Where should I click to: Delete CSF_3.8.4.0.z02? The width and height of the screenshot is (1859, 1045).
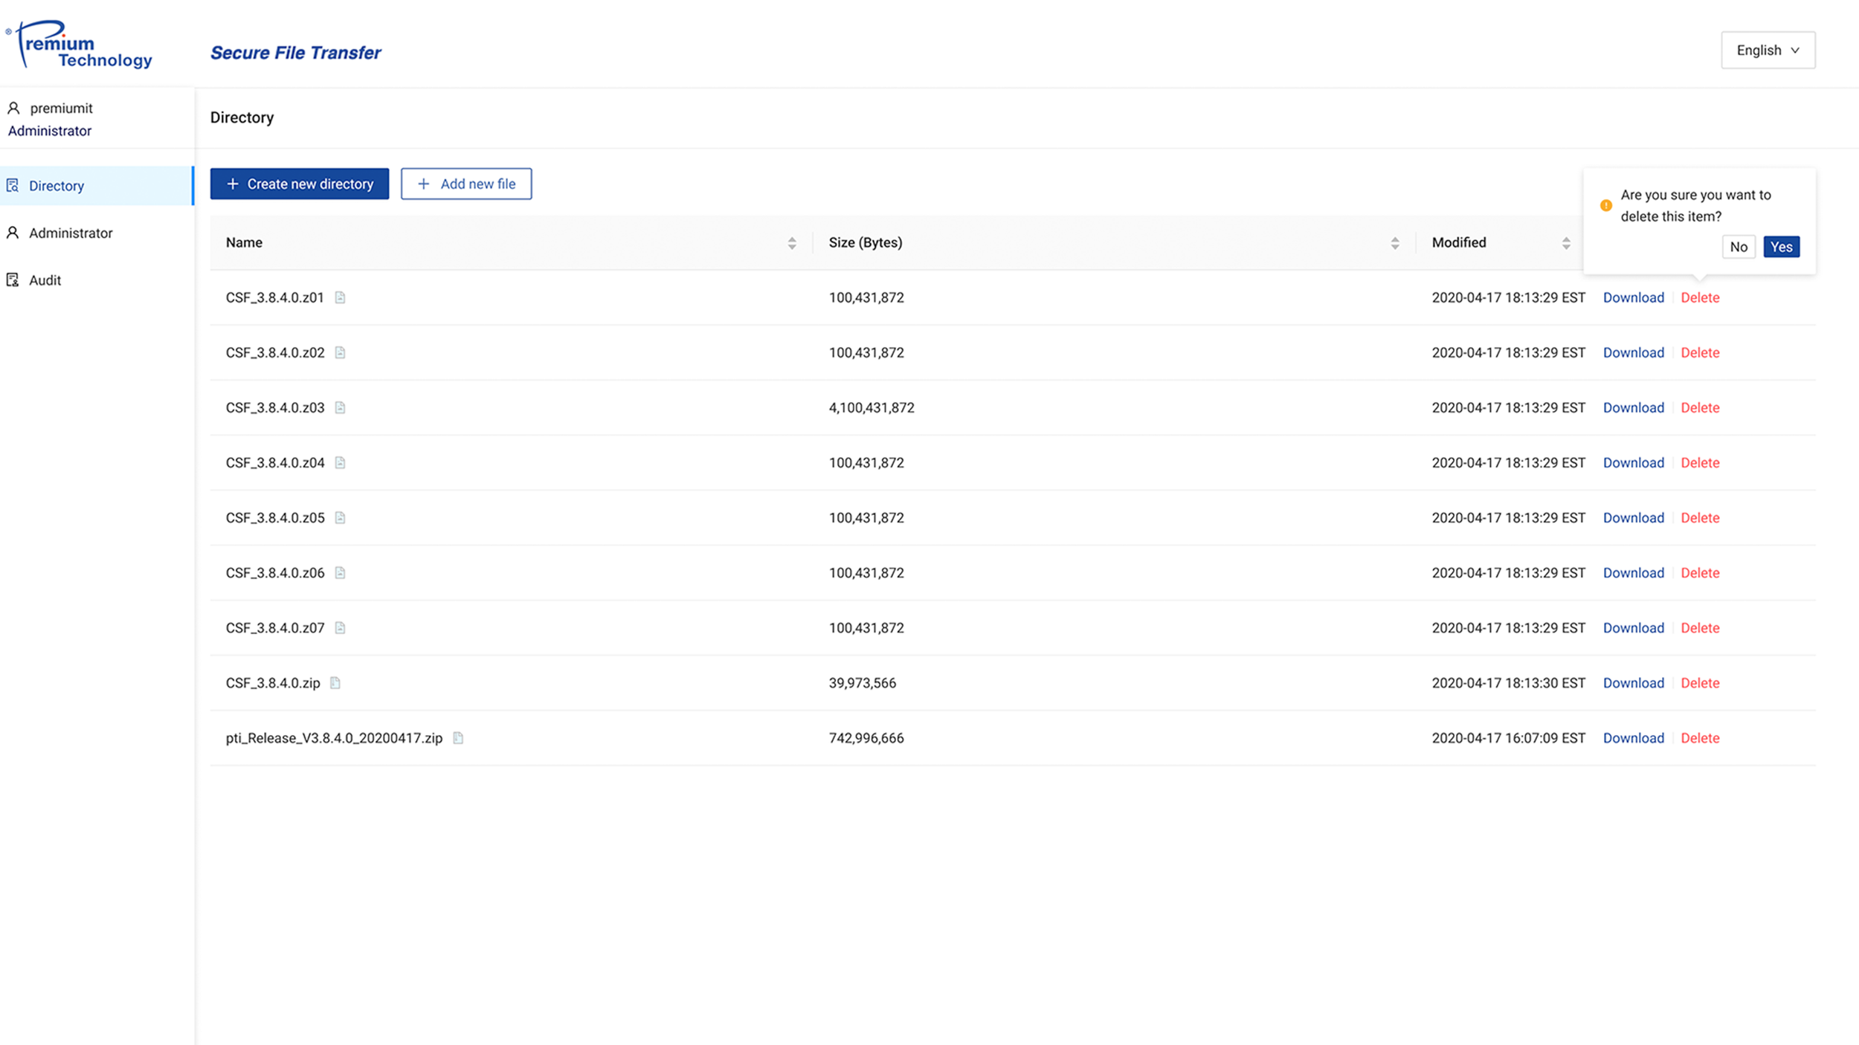click(1700, 352)
